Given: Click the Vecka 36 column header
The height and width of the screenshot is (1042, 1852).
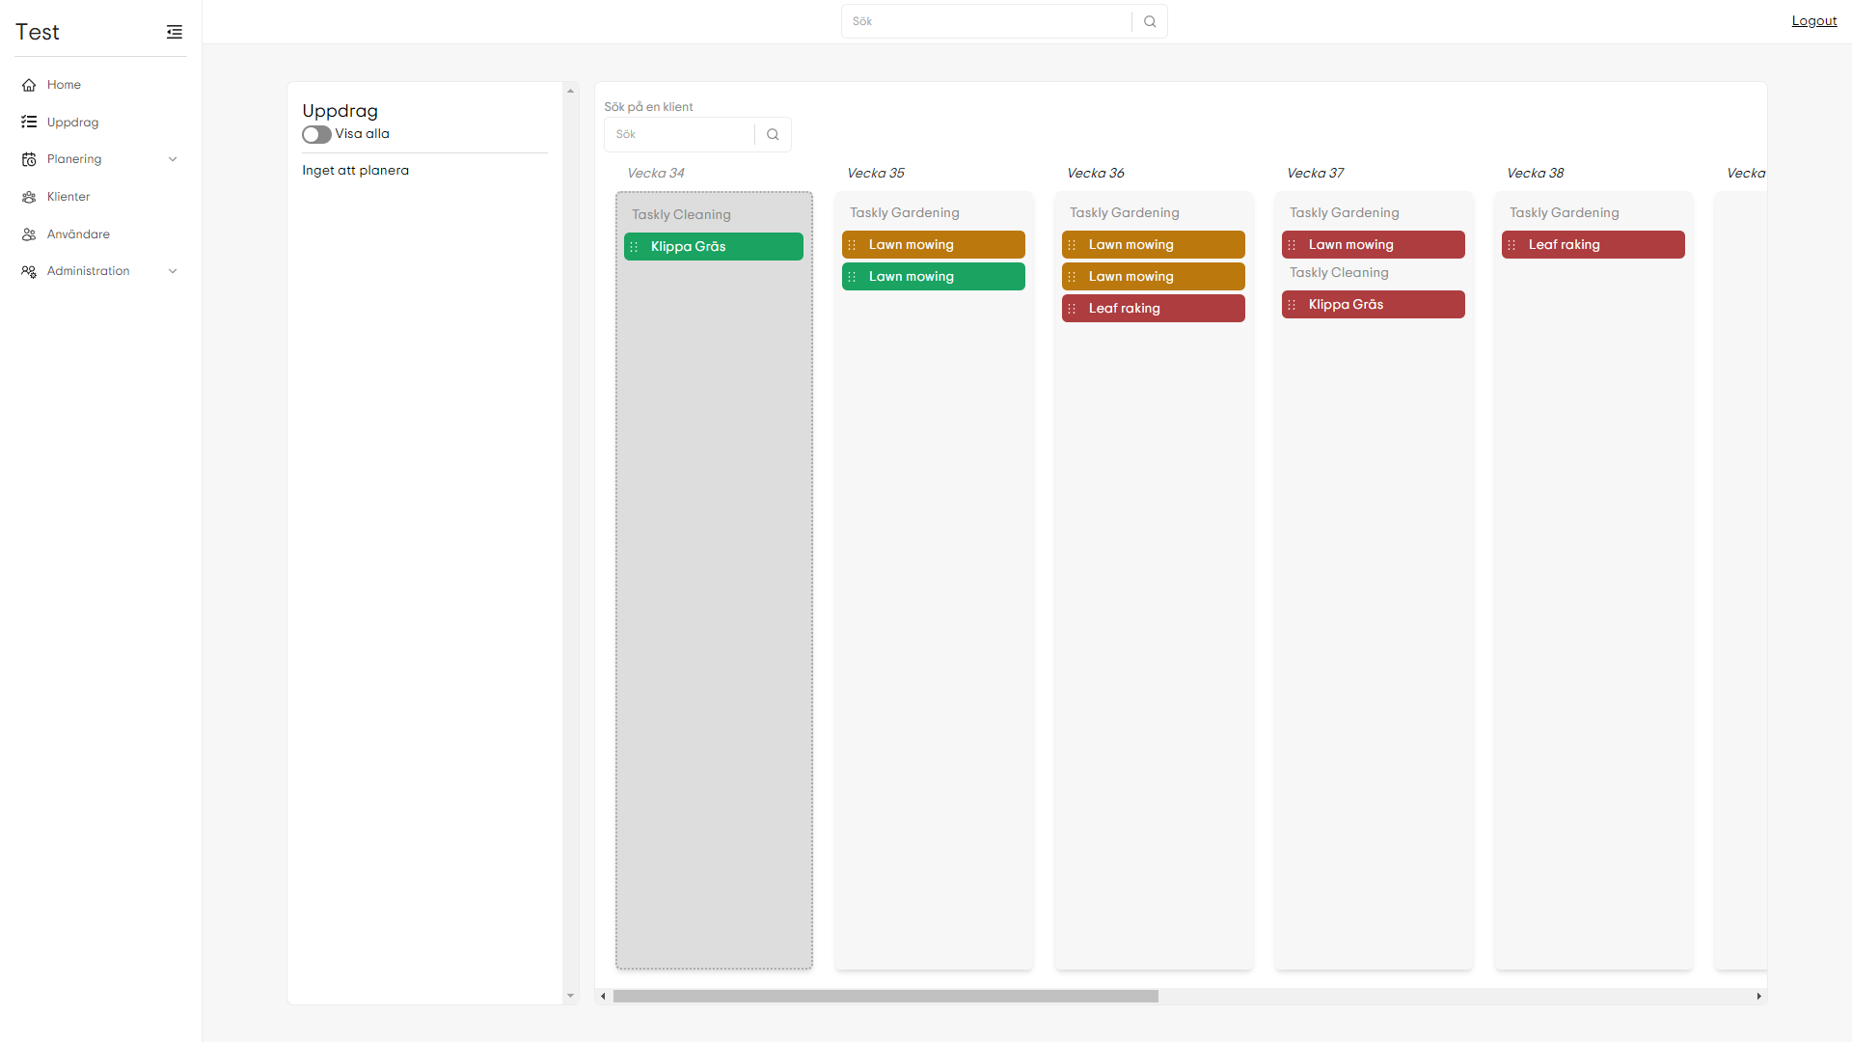Looking at the screenshot, I should click(x=1096, y=174).
